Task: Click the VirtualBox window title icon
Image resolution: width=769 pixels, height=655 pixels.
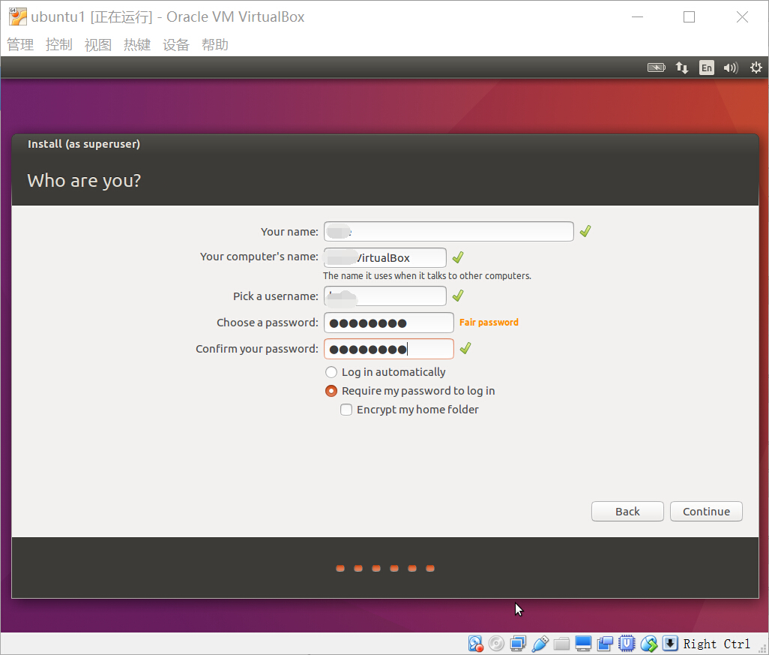Action: point(18,17)
